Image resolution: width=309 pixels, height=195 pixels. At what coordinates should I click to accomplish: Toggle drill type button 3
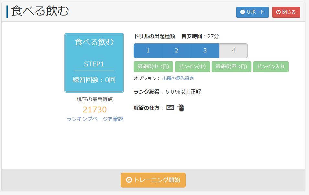(205, 51)
